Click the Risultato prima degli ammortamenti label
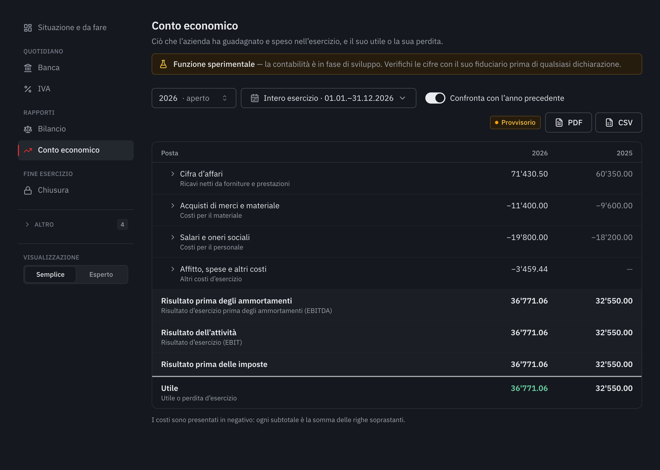Viewport: 660px width, 470px height. [x=226, y=301]
